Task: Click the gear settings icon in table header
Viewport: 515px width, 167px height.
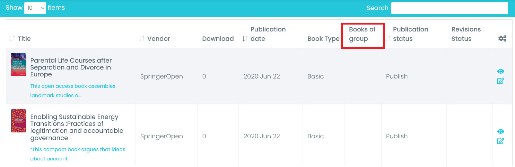Action: 502,39
